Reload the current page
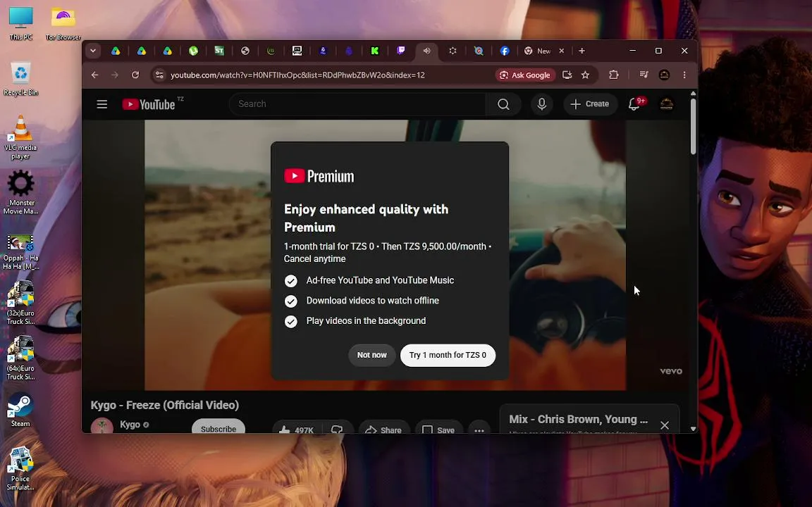Image resolution: width=812 pixels, height=507 pixels. pos(135,75)
